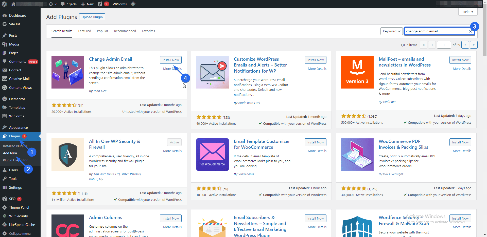Click the WPForms sidebar icon
This screenshot has height=237, width=487.
(x=5, y=116)
